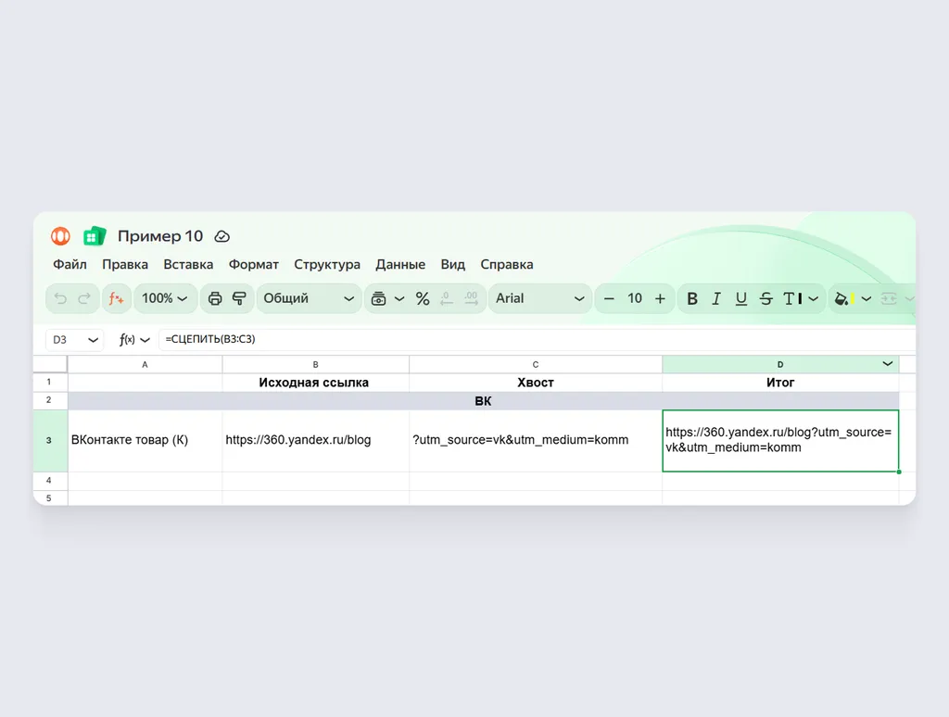Select row 2 header
This screenshot has height=717, width=949.
click(x=50, y=400)
